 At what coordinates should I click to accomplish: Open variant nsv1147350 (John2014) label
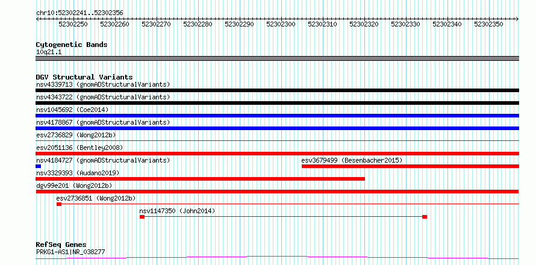pyautogui.click(x=177, y=211)
